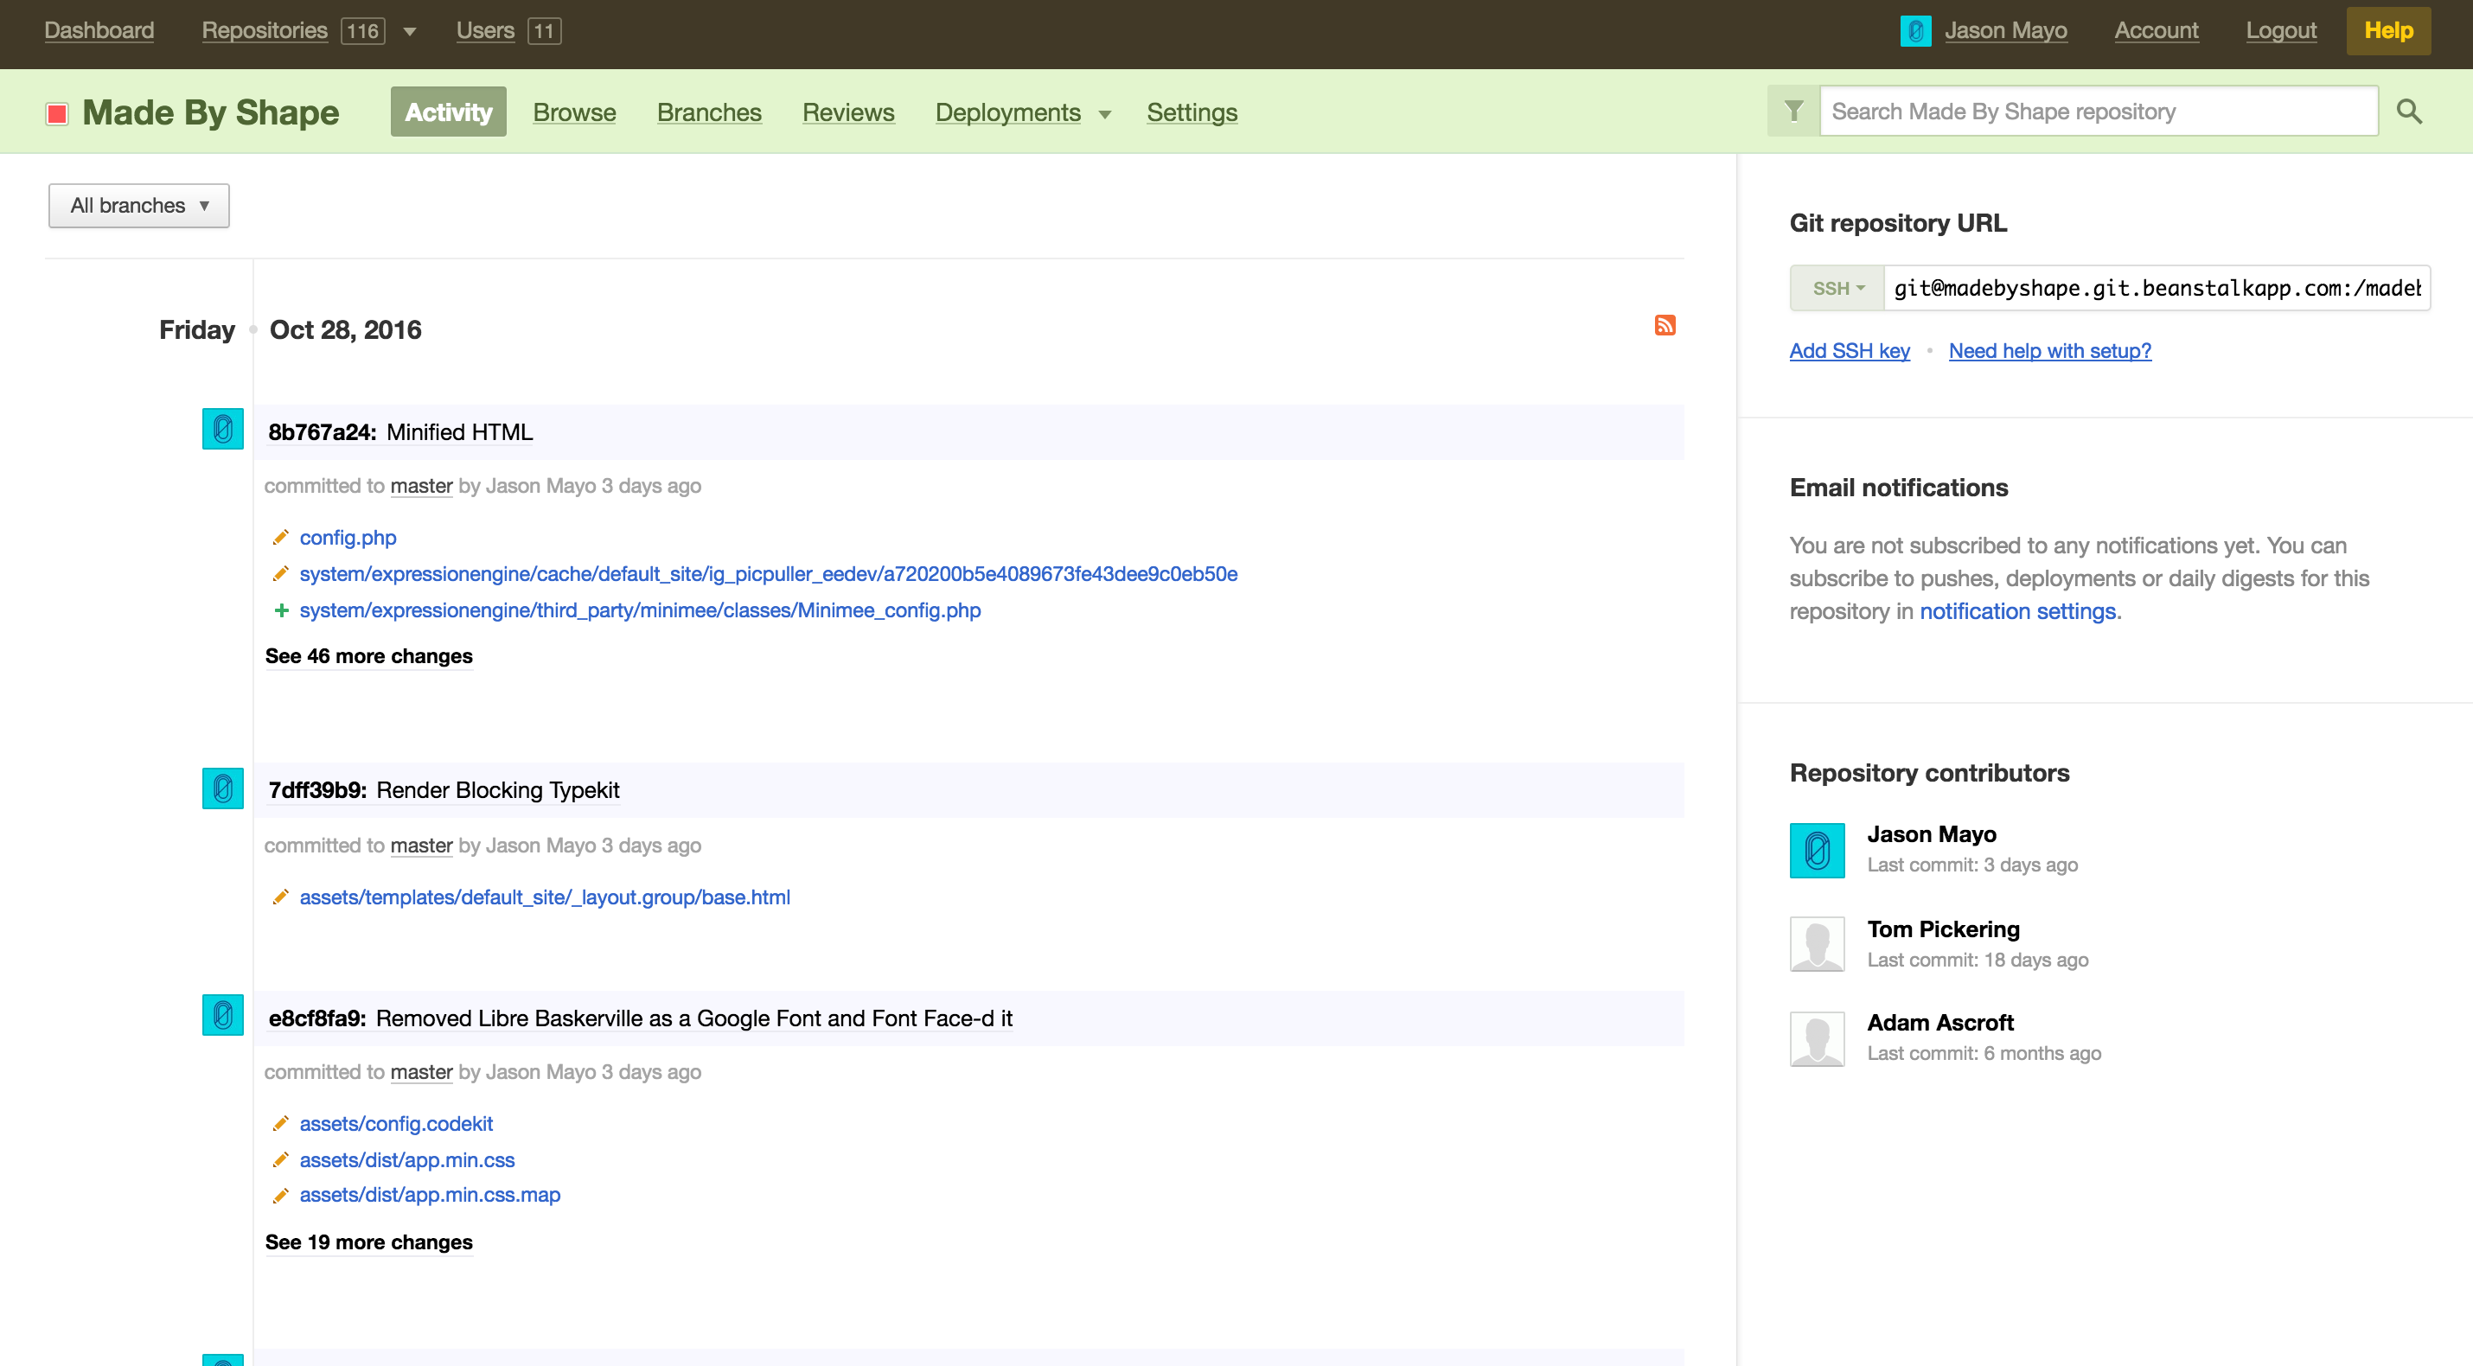Click the Git repository URL field
This screenshot has width=2473, height=1366.
point(2157,288)
